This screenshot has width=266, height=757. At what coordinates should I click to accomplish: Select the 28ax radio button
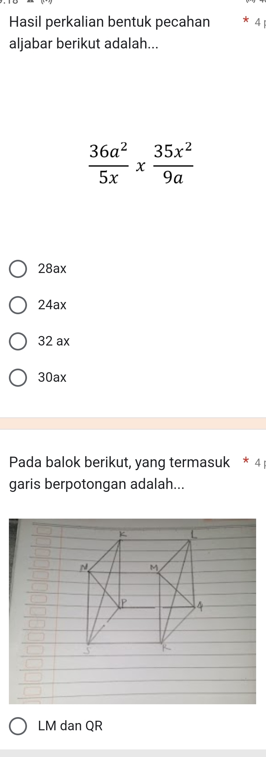coord(18,269)
